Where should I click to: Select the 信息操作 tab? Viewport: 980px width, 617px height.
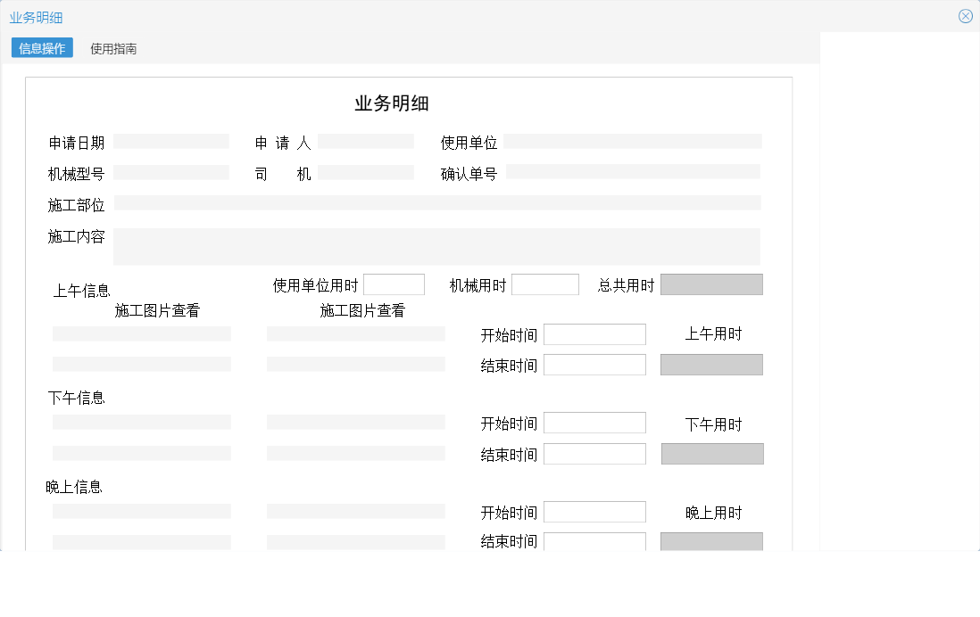(x=40, y=48)
